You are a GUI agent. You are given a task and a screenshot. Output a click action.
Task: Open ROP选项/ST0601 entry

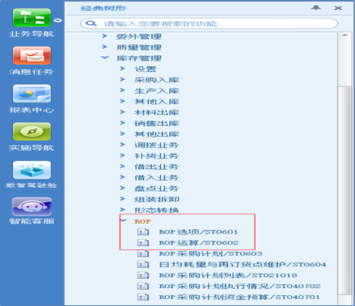coord(198,231)
